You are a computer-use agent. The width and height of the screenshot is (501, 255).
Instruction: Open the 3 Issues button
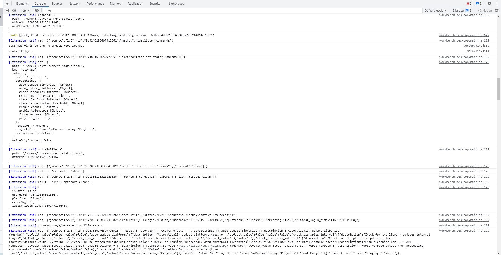click(x=461, y=11)
